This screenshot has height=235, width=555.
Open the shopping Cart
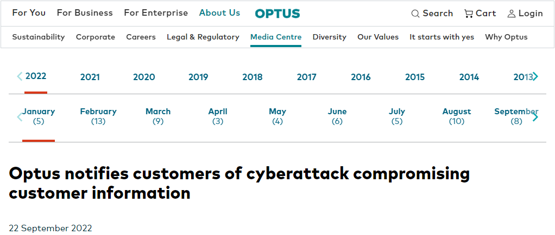[x=480, y=14]
